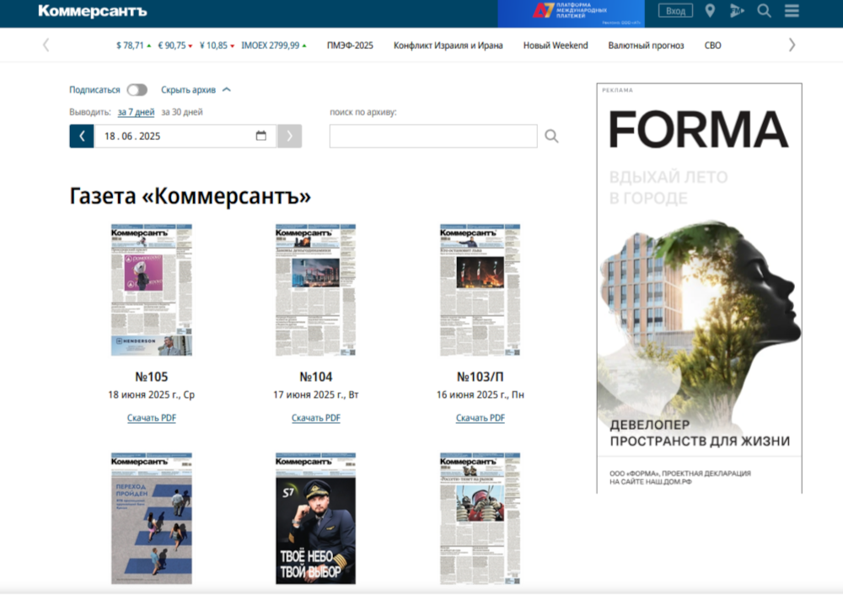843x595 pixels.
Task: Click the archive search input field
Action: click(x=433, y=136)
